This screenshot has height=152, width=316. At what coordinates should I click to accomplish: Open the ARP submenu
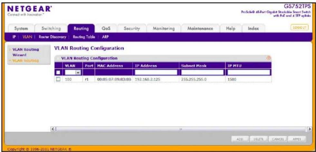pos(105,37)
